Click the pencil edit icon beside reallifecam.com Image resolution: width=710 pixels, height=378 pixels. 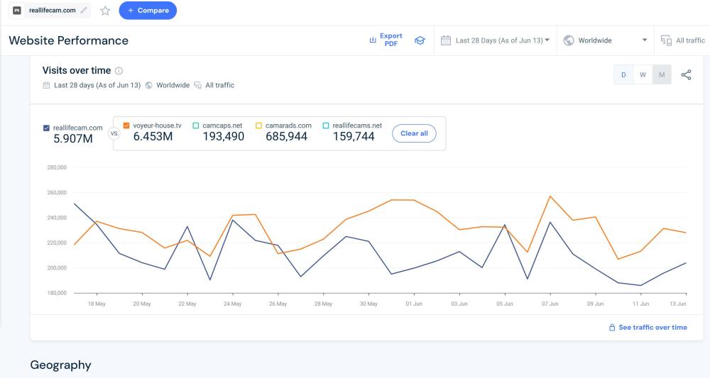point(84,11)
